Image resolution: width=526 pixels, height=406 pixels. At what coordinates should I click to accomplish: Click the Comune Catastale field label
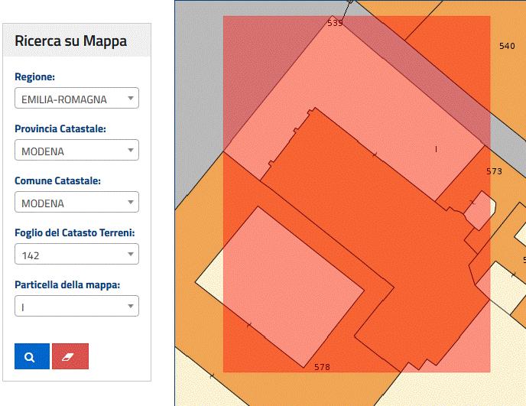point(57,181)
